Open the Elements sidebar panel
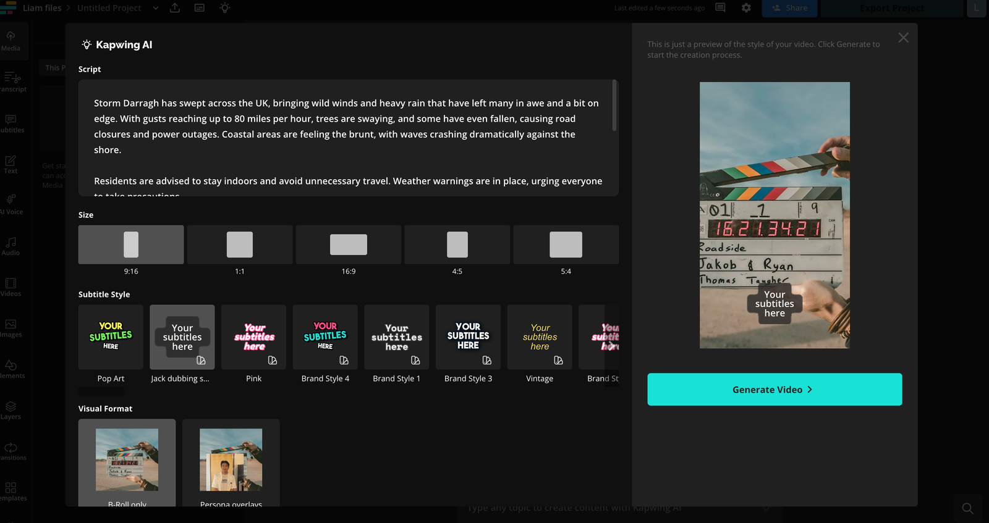Image resolution: width=989 pixels, height=523 pixels. coord(11,369)
